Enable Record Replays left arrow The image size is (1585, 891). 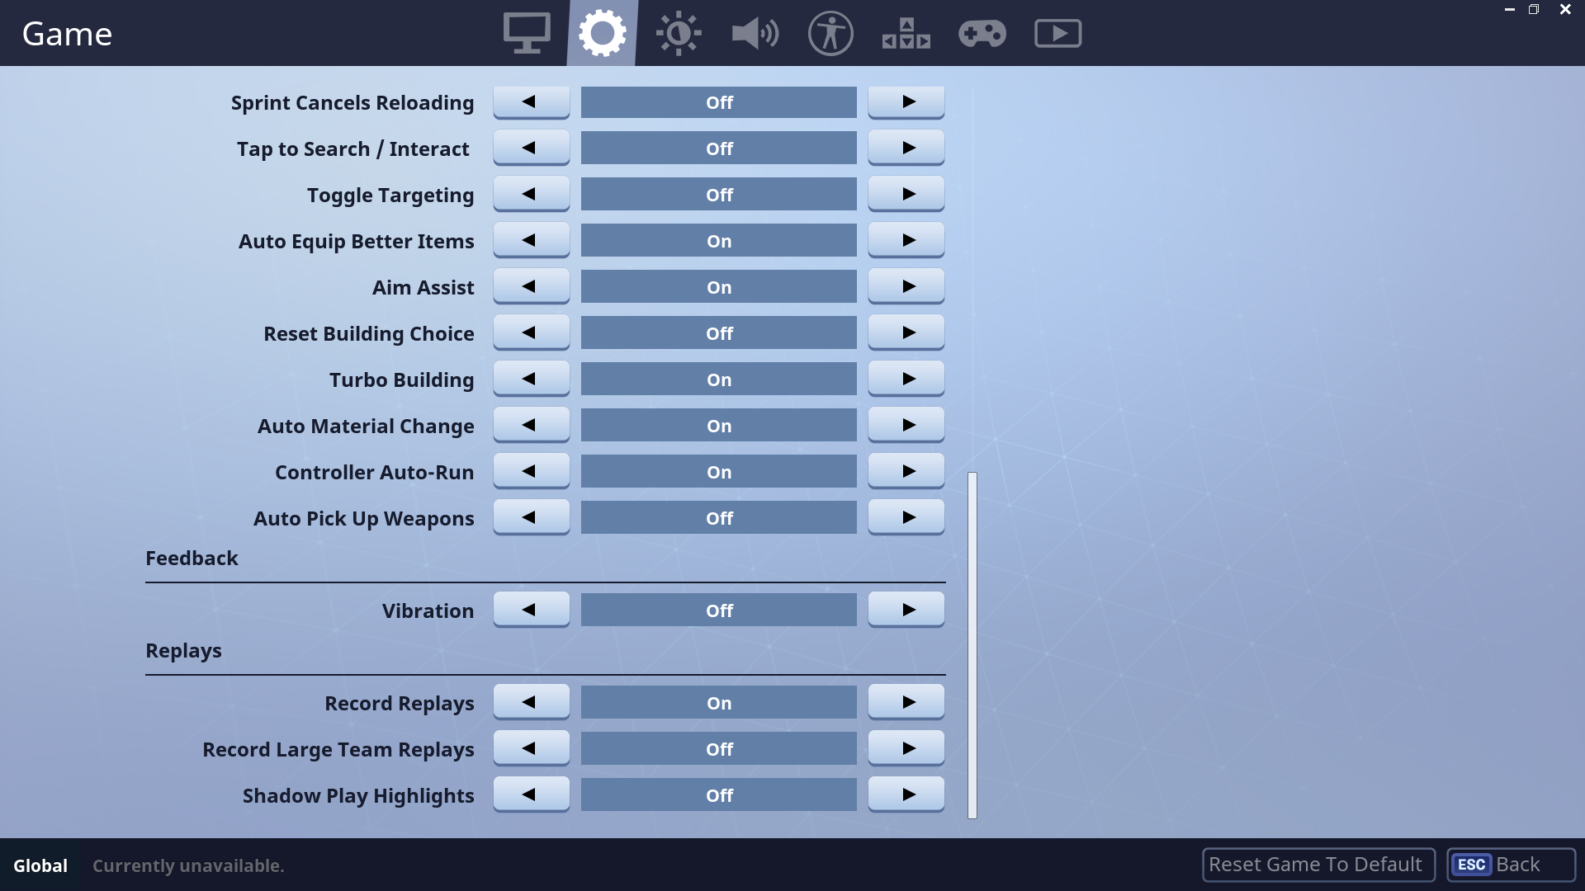(530, 702)
